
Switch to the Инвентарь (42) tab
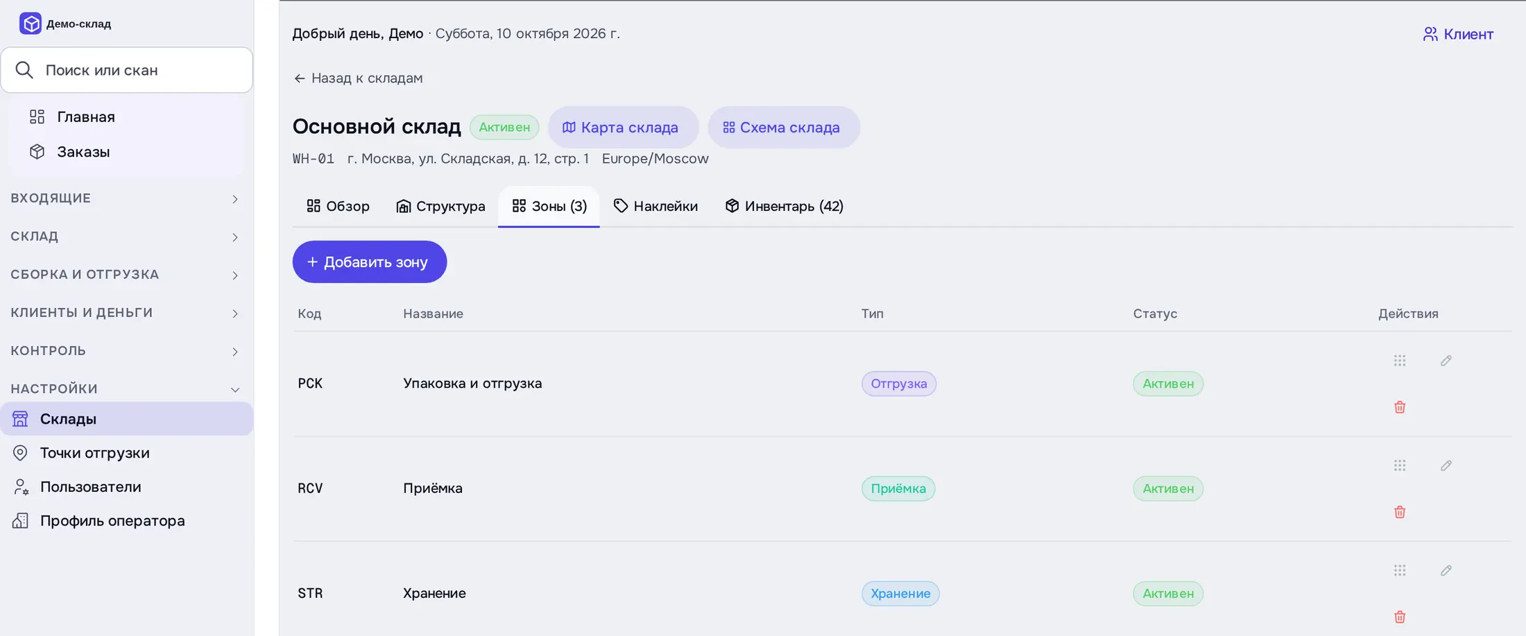(784, 206)
